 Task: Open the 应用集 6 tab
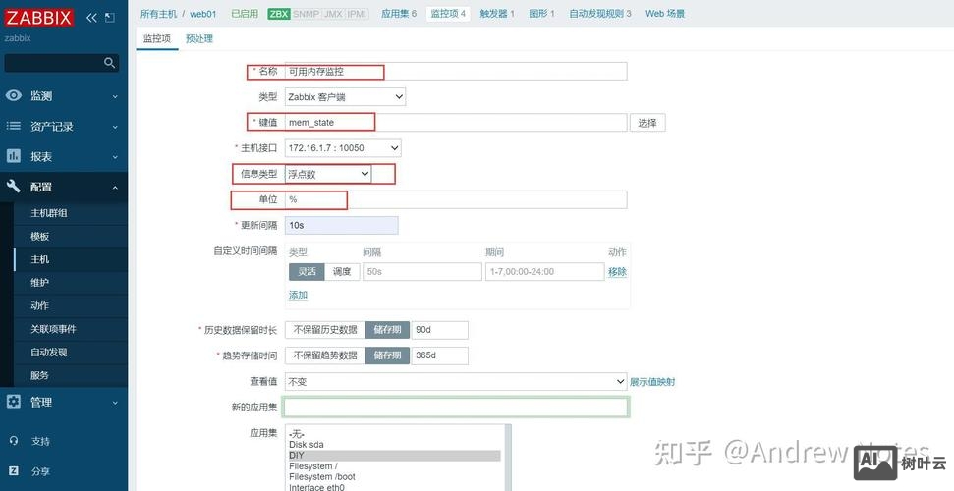(399, 14)
